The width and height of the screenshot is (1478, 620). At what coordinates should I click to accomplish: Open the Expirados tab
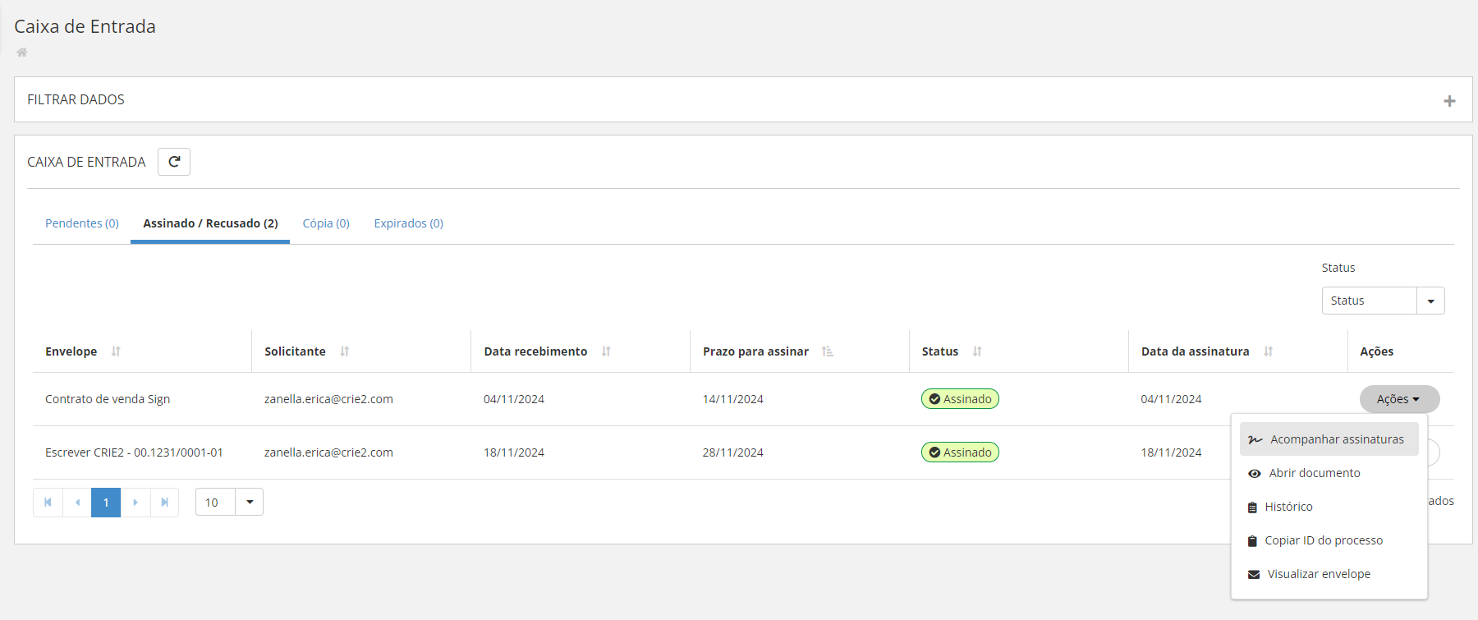tap(408, 223)
